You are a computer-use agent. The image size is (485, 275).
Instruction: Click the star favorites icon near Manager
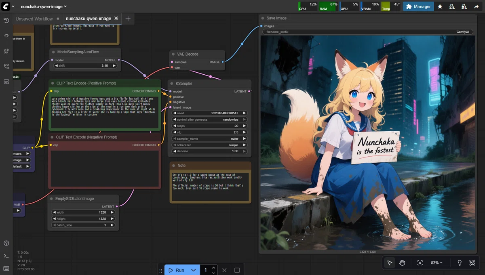pyautogui.click(x=440, y=6)
